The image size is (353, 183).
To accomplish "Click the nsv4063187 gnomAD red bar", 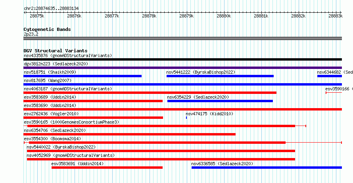I will 150,93.
